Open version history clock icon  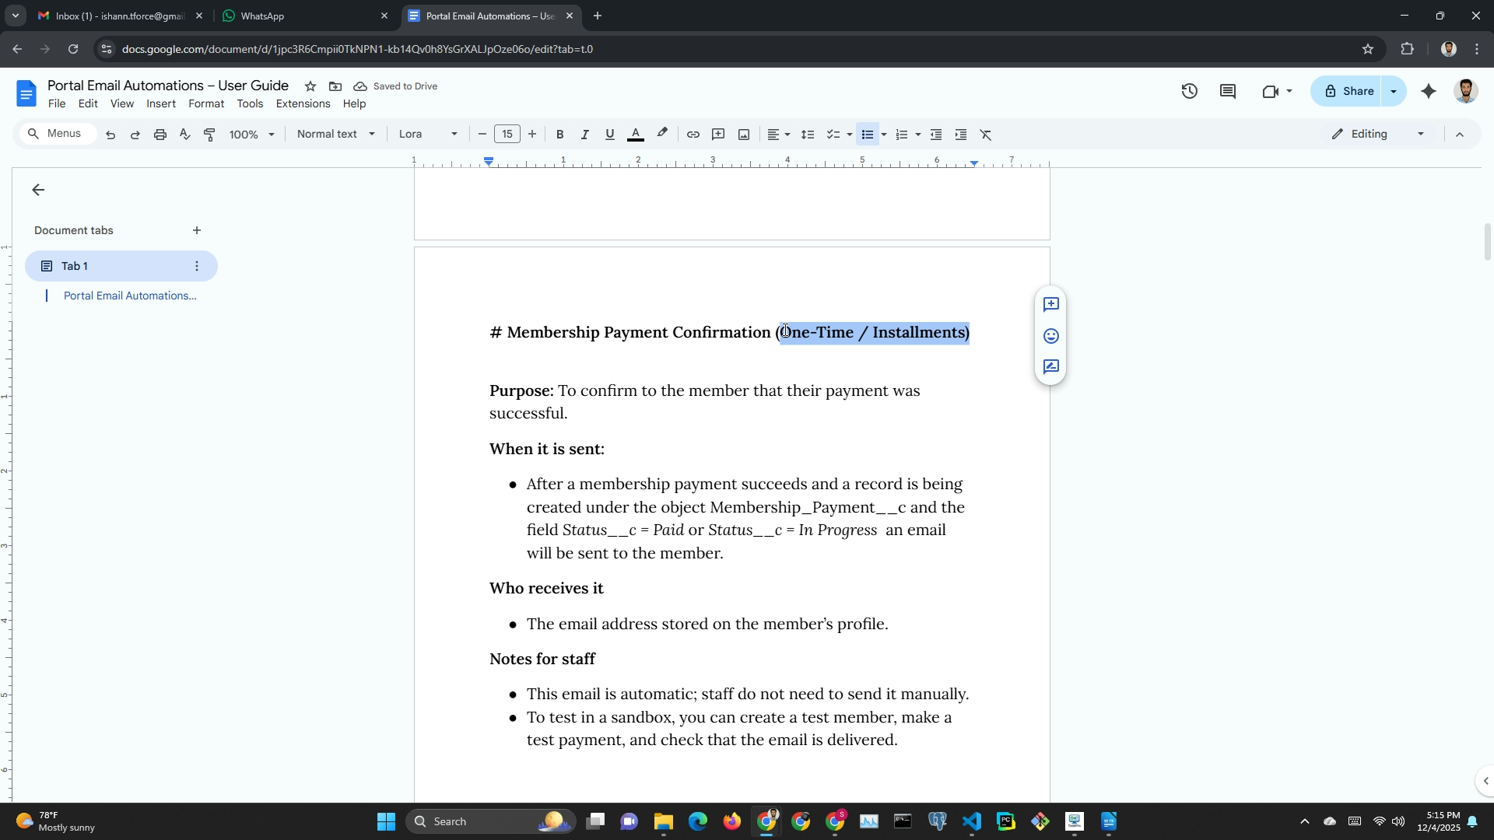[x=1189, y=92]
